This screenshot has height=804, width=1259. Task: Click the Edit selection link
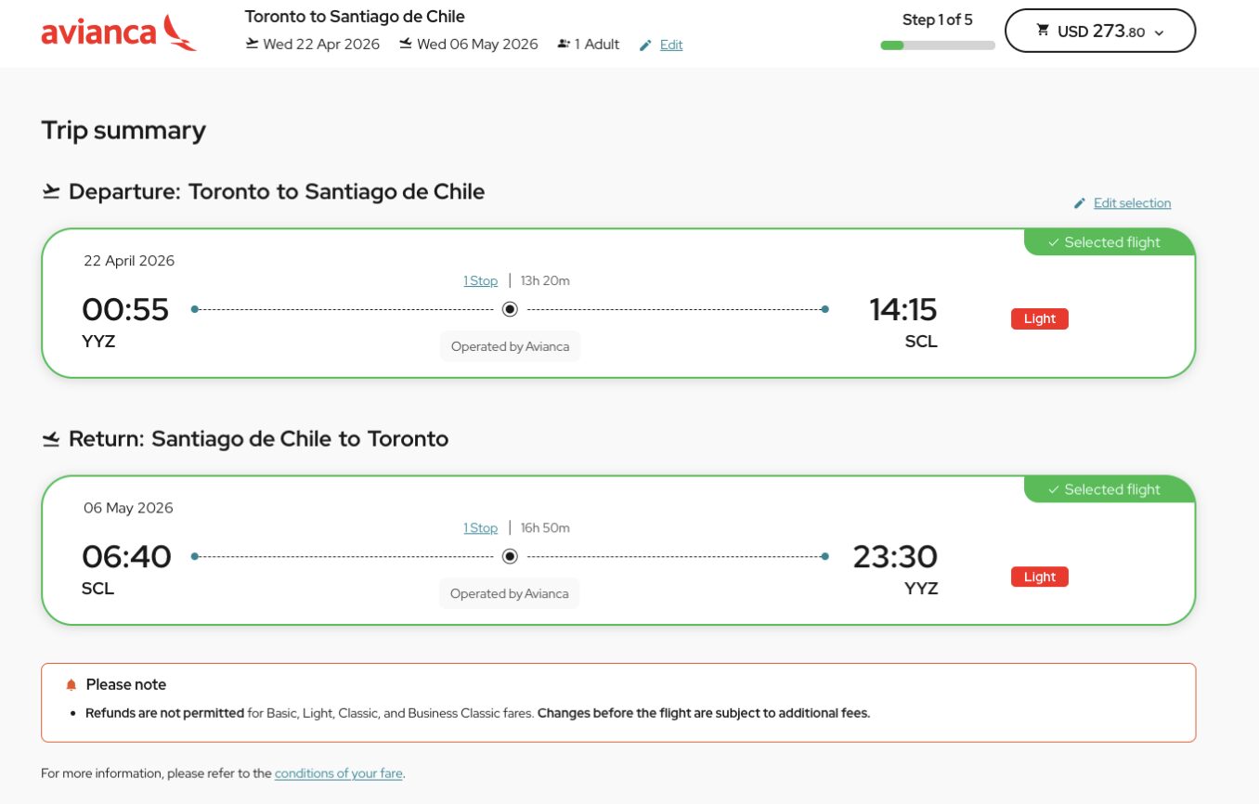[1132, 203]
